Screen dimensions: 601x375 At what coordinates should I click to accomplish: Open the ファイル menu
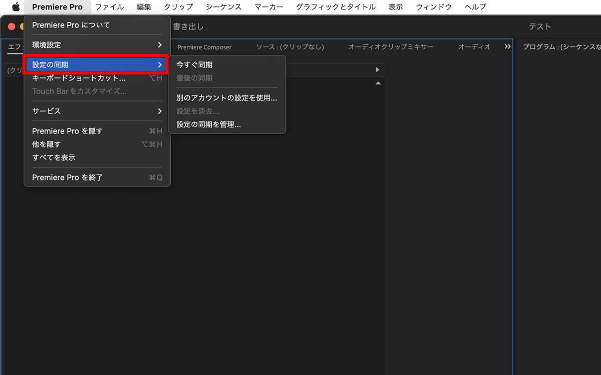click(x=110, y=7)
